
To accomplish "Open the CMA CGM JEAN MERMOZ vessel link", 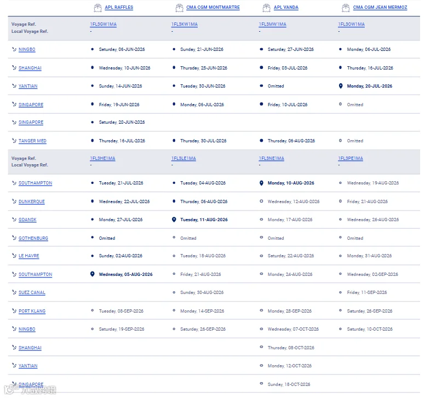I will (x=380, y=7).
